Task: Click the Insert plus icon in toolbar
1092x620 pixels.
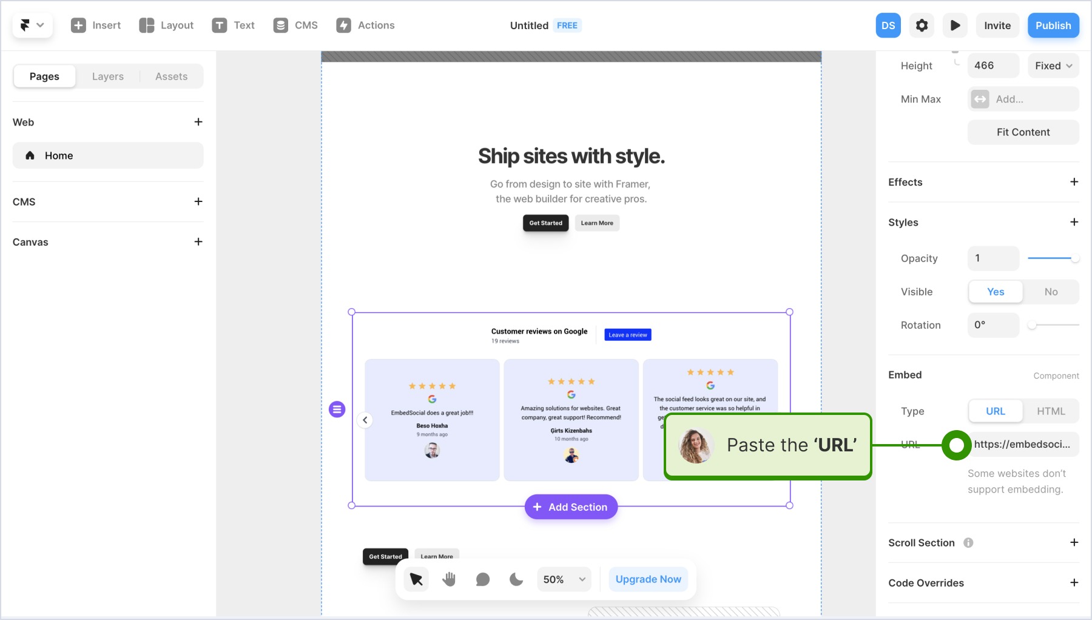Action: click(78, 25)
